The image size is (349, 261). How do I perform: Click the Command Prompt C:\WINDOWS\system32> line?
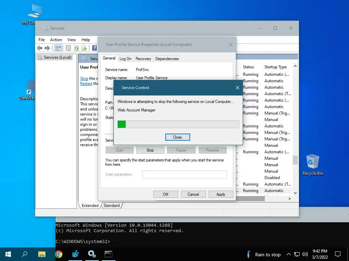pos(83,242)
